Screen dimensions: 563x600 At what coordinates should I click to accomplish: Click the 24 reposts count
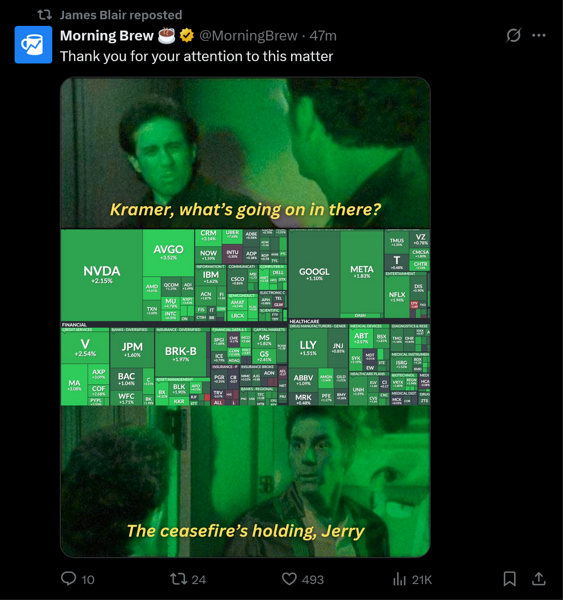tap(199, 580)
